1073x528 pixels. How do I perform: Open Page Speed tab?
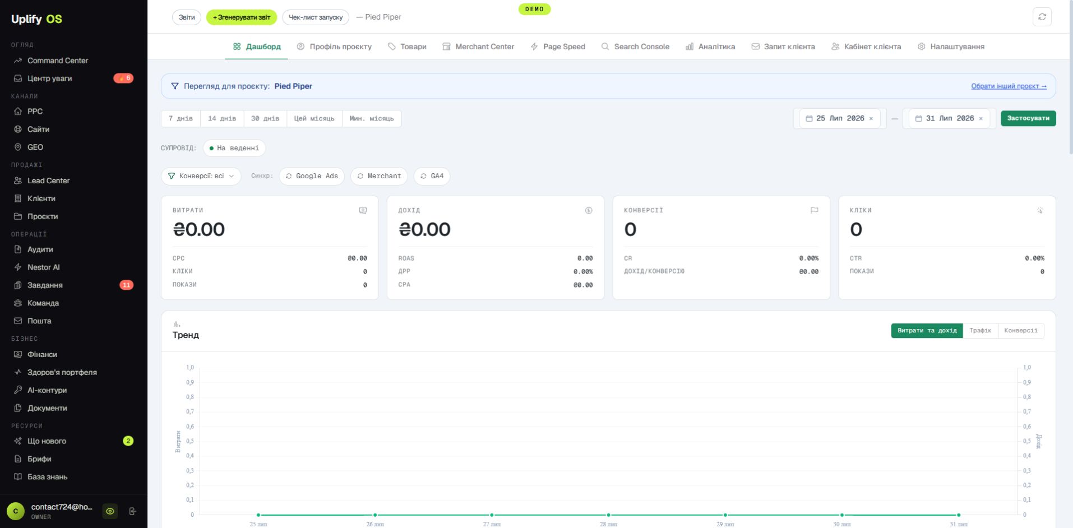coord(558,47)
